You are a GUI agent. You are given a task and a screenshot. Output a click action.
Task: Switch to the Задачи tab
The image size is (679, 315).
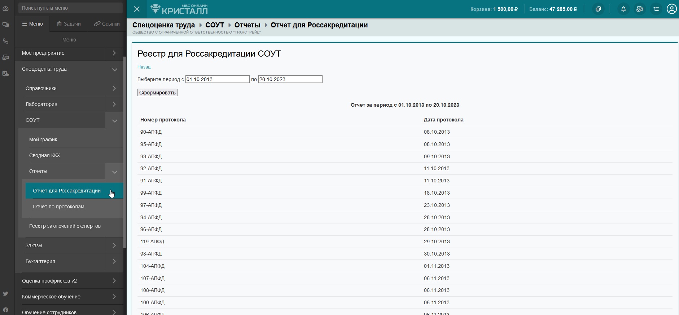point(69,24)
